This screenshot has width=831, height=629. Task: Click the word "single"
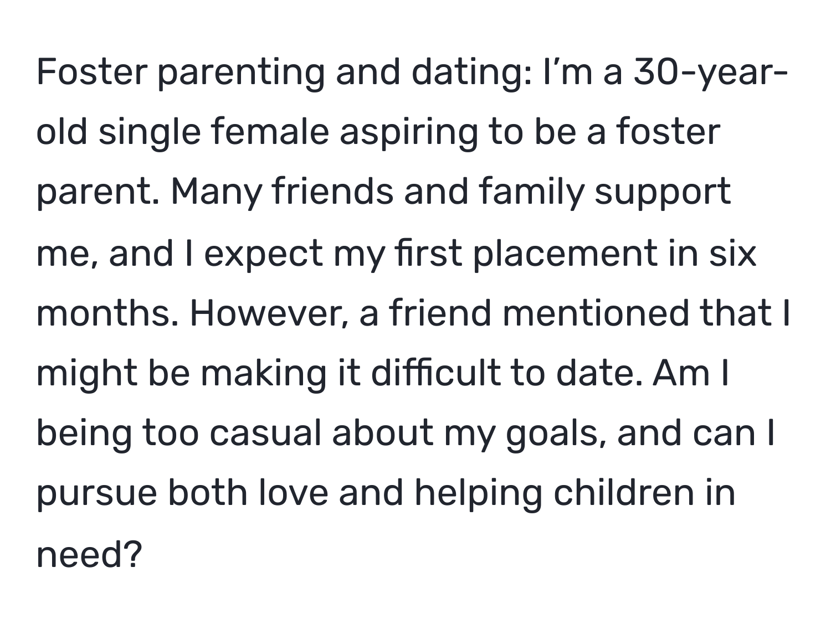point(149,133)
